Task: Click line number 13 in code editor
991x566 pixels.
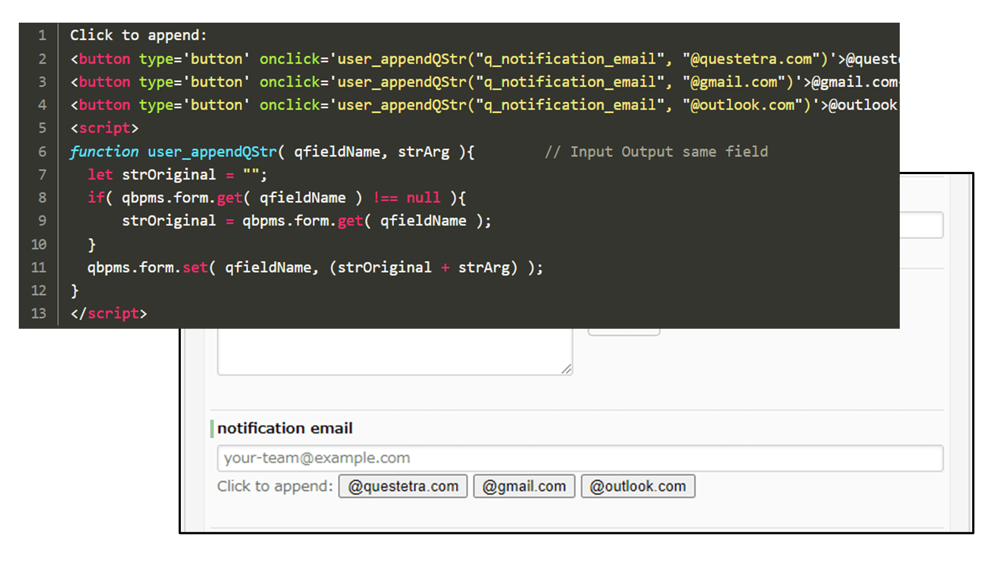Action: [x=39, y=313]
